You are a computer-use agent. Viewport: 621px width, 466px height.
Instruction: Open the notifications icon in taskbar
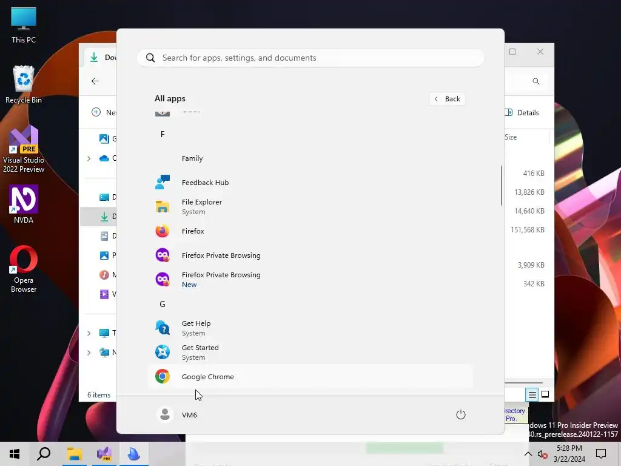(601, 454)
